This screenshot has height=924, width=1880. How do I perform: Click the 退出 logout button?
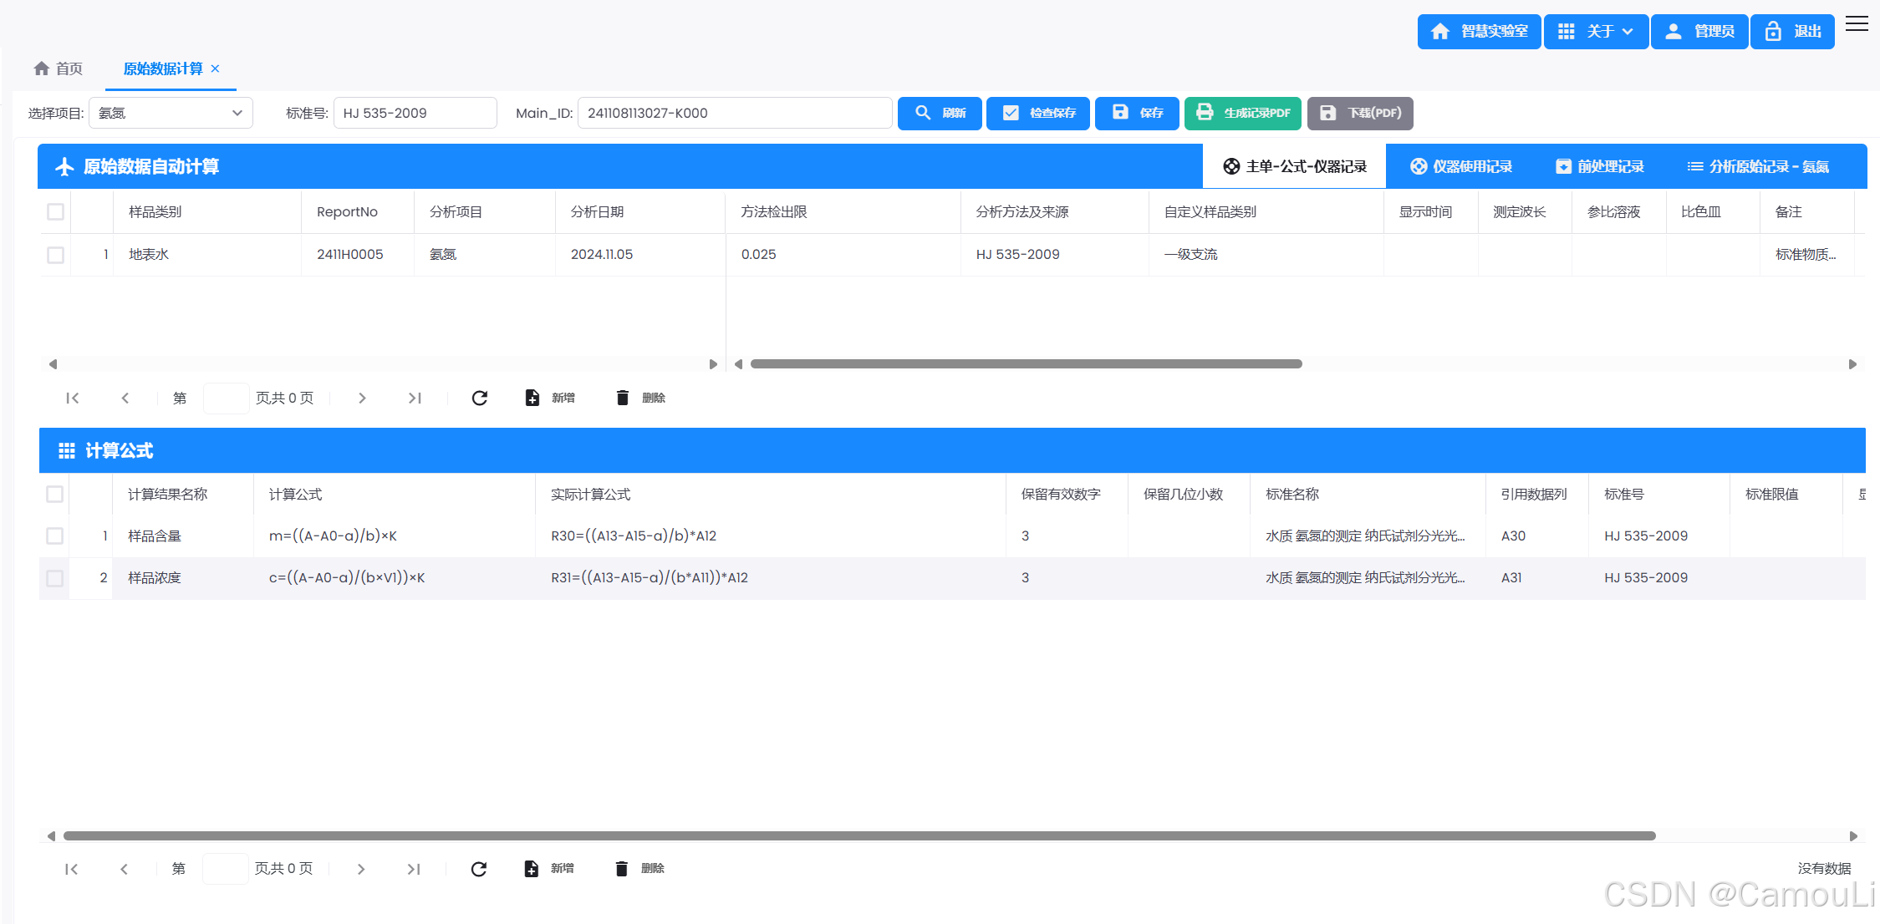[1792, 32]
